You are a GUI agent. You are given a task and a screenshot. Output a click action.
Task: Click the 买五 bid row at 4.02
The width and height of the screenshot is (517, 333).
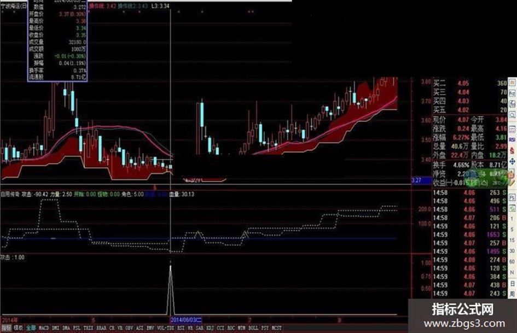click(469, 110)
